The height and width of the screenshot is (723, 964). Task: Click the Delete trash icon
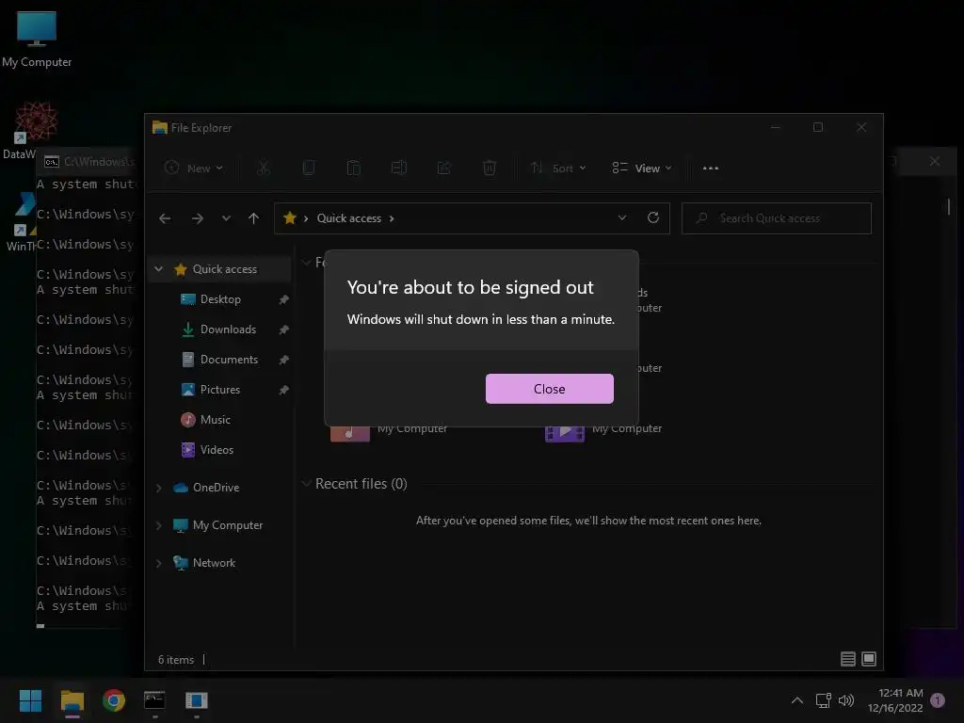[x=490, y=168]
